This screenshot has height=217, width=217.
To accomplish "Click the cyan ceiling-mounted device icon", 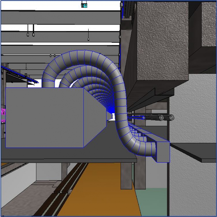I will click(85, 5).
